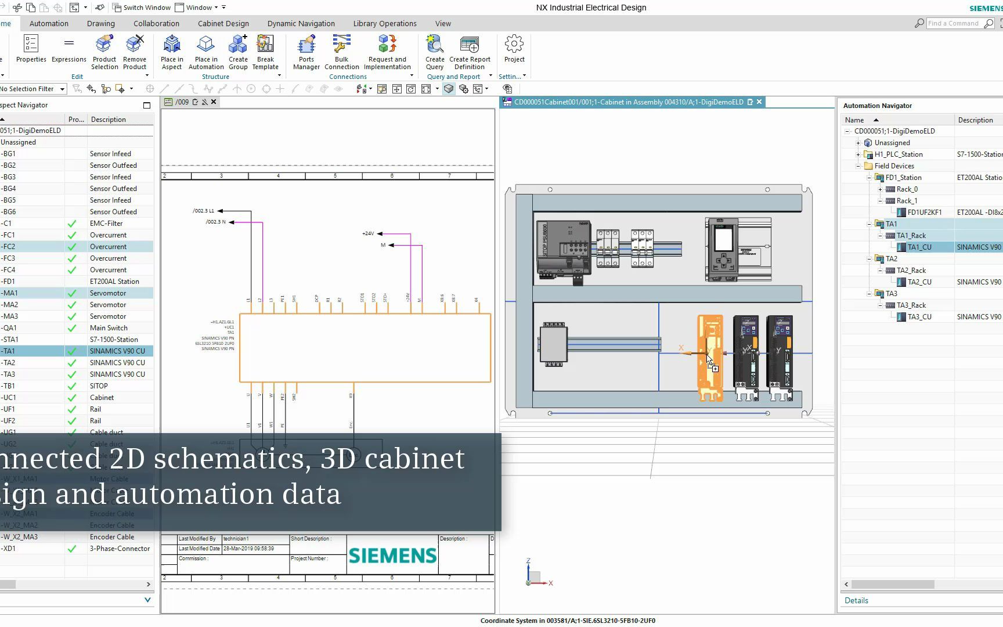Expand the Aspect Navigator bottom chevron
This screenshot has height=627, width=1003.
[147, 600]
